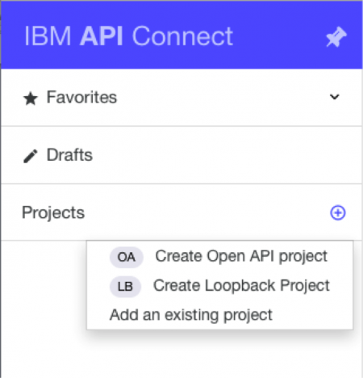
Task: Click the pin icon in header
Action: pyautogui.click(x=336, y=37)
